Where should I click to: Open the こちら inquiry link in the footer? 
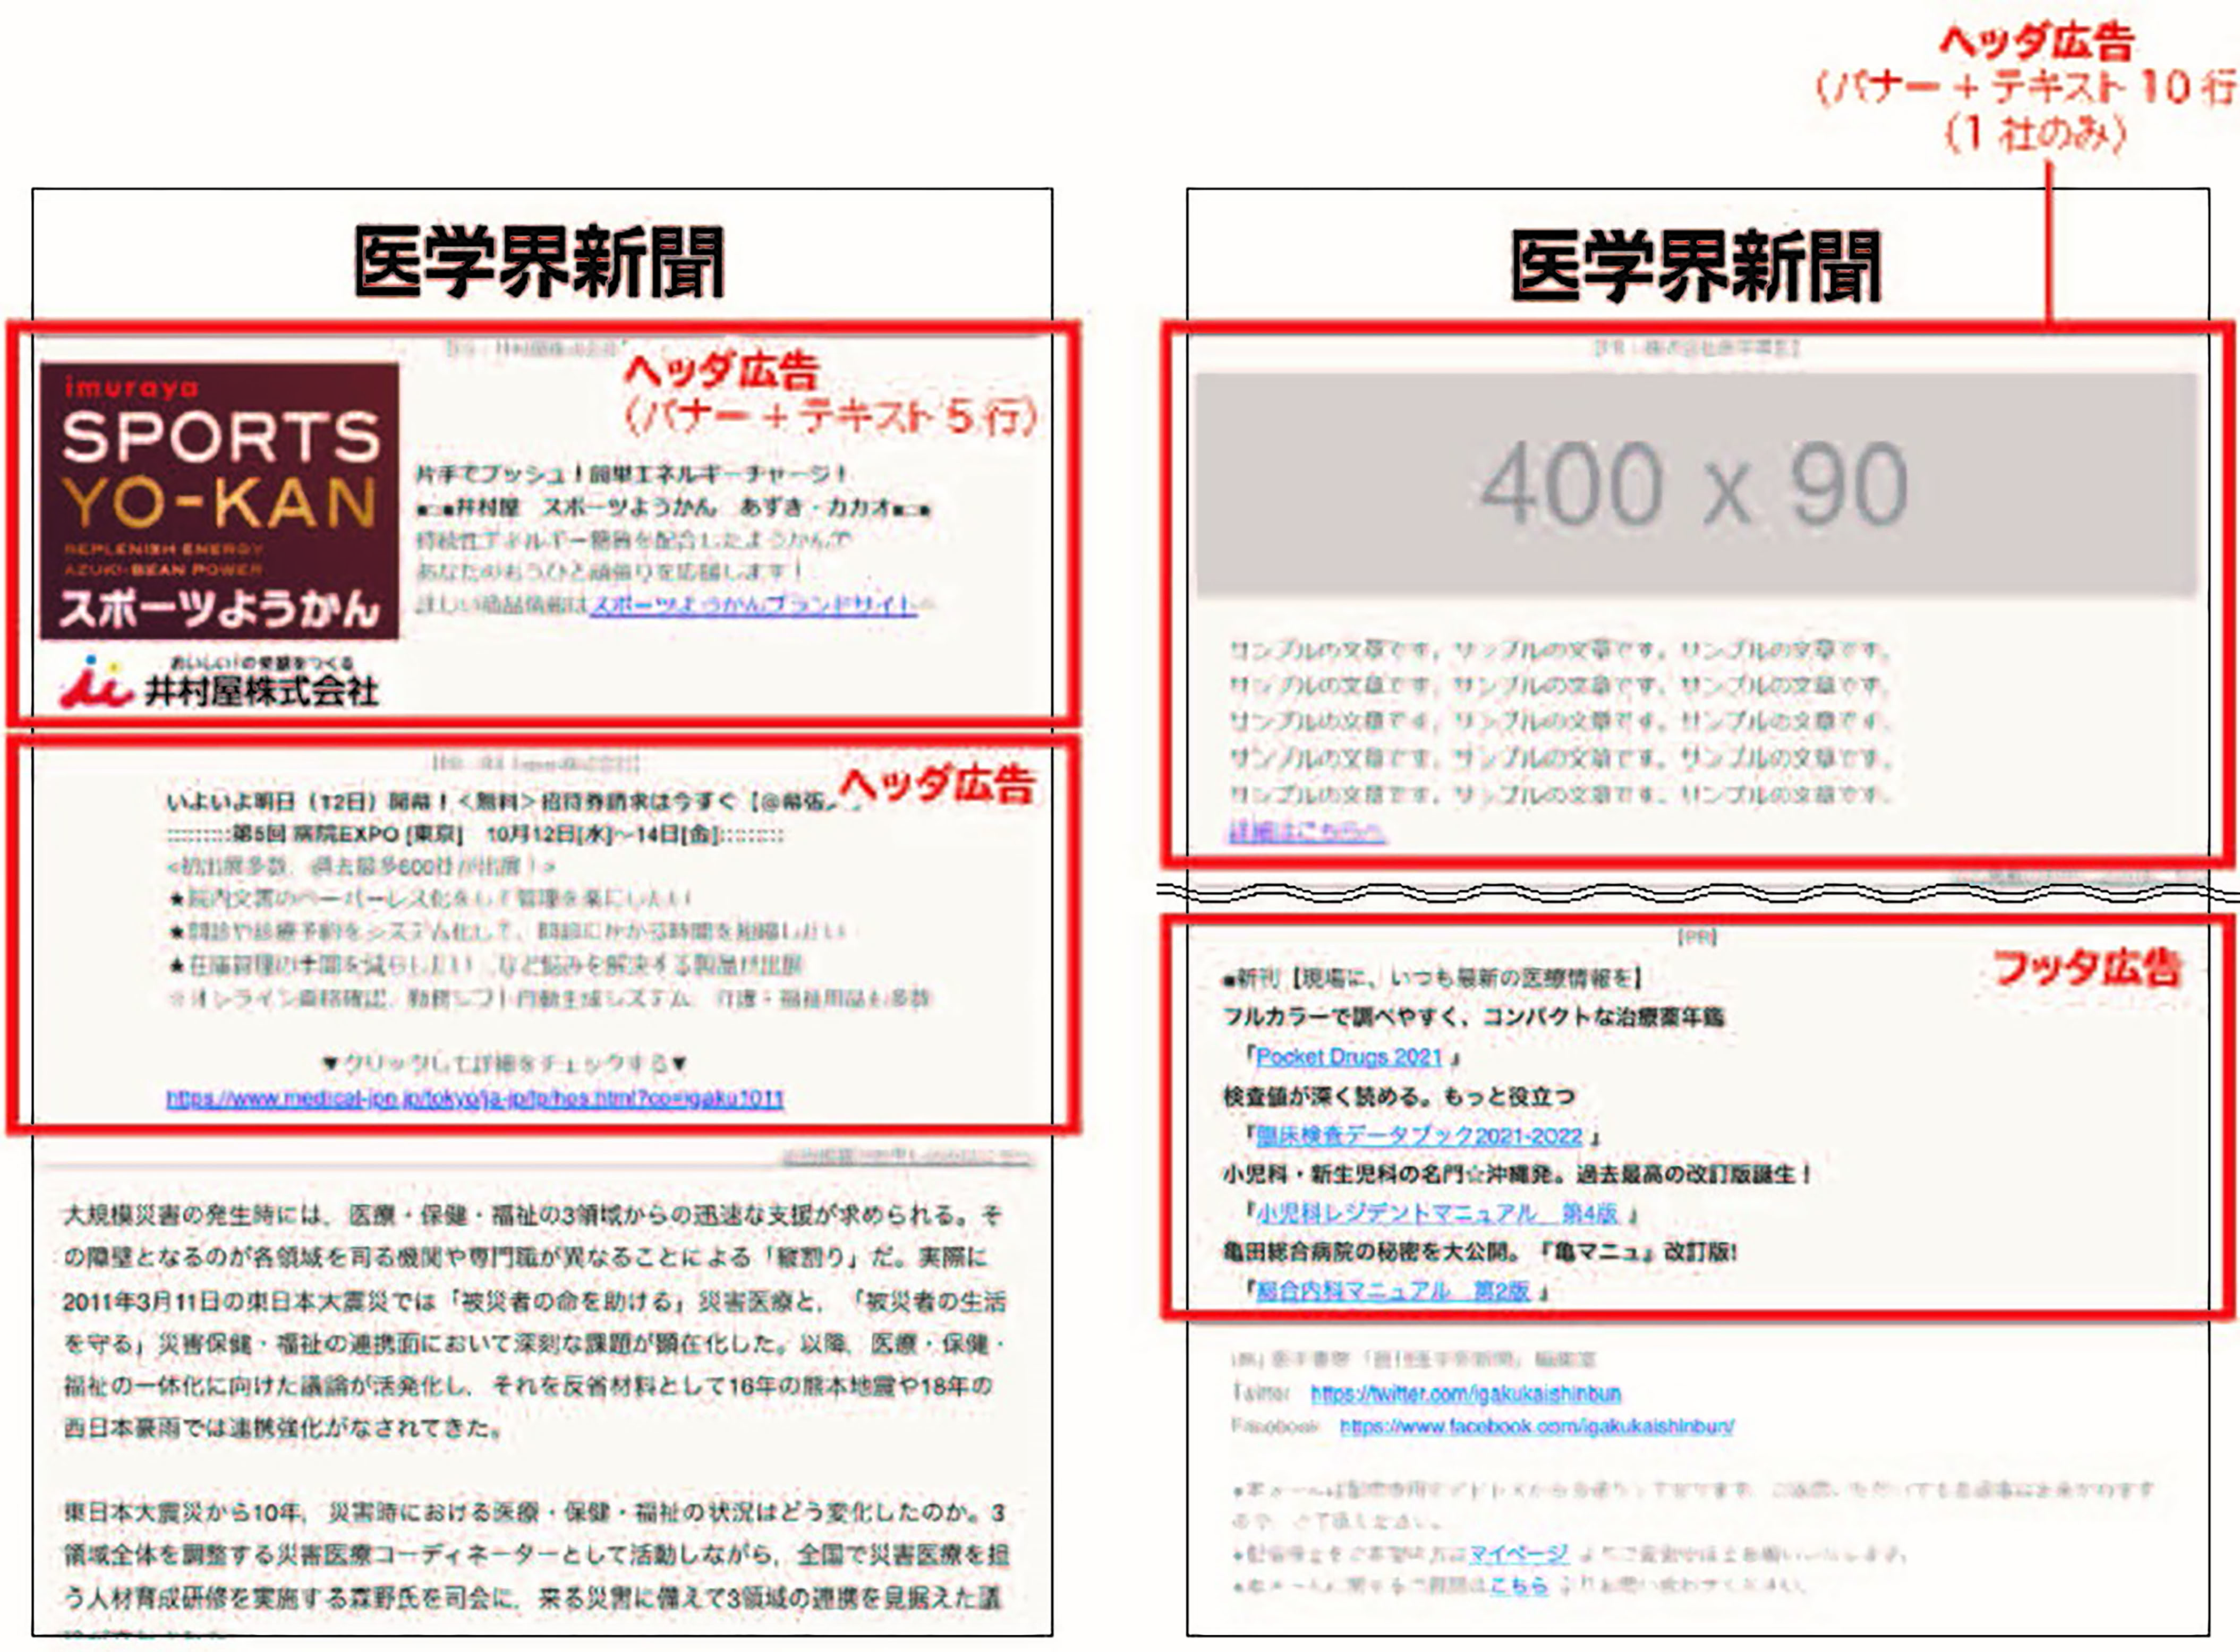click(x=1518, y=1585)
